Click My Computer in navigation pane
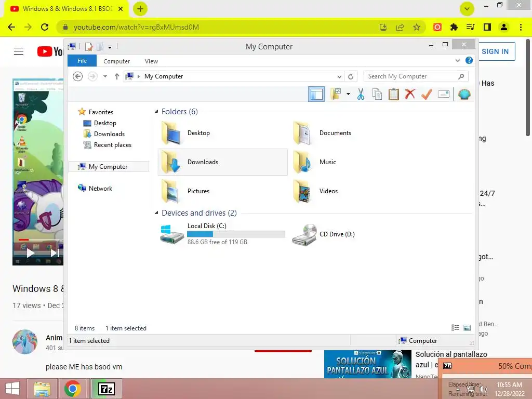The height and width of the screenshot is (399, 532). coord(109,167)
